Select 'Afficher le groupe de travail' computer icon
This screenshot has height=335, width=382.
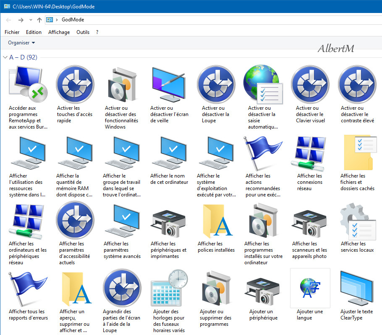(x=122, y=153)
